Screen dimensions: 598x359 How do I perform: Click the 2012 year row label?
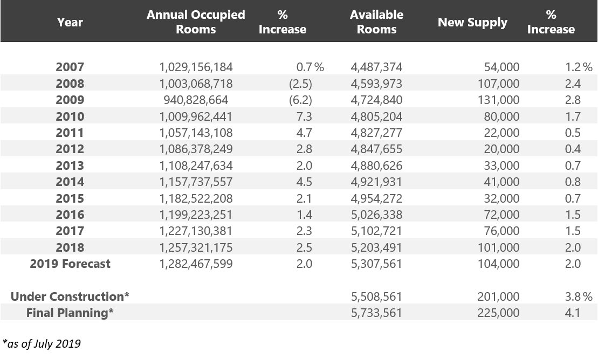(x=70, y=149)
